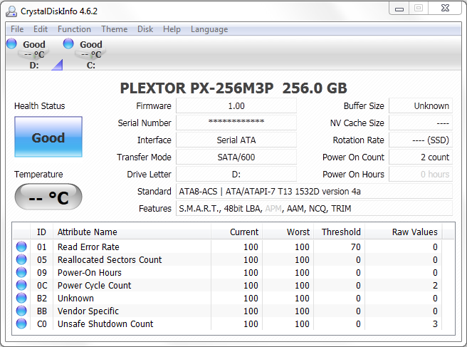The width and height of the screenshot is (467, 347).
Task: Open the Theme menu
Action: (x=114, y=29)
